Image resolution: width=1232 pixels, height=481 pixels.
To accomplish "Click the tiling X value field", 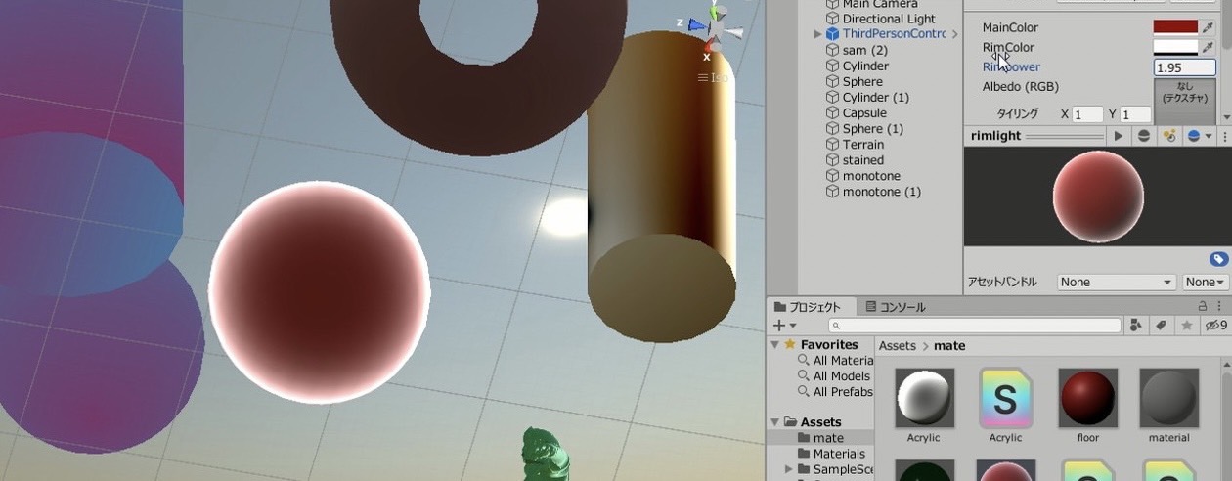I will pyautogui.click(x=1089, y=114).
